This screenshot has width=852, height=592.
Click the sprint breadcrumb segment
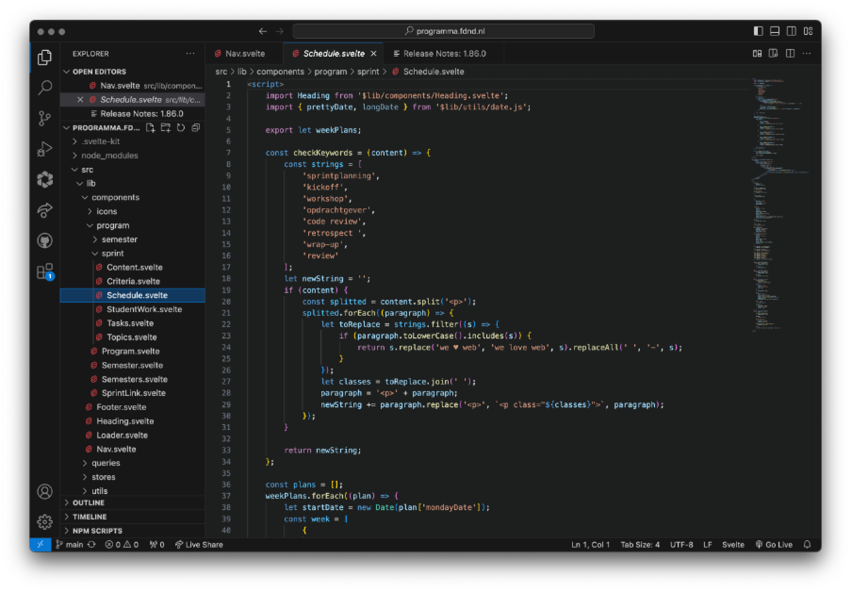coord(368,72)
